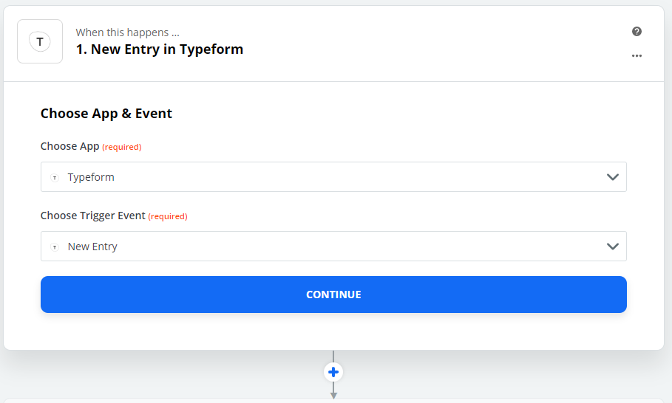Add a step with the blue plus button
The width and height of the screenshot is (672, 403).
click(x=333, y=372)
